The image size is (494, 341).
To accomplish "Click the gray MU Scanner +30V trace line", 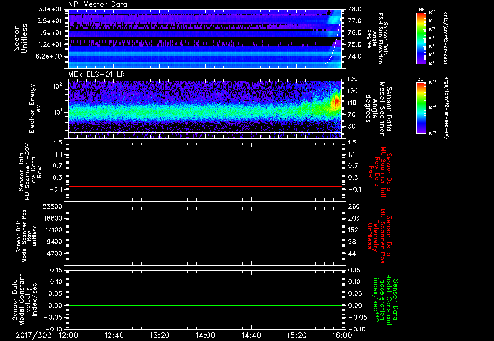I will 205,186.
